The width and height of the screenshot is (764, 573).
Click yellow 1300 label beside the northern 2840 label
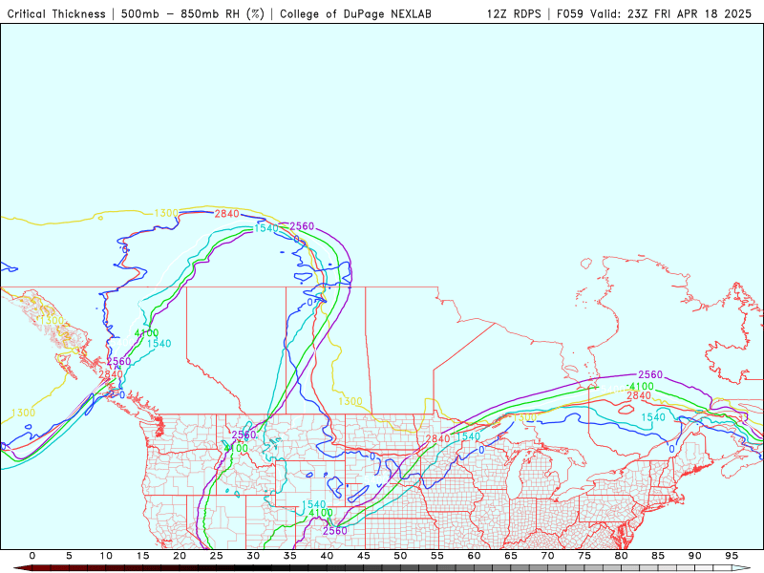(166, 213)
